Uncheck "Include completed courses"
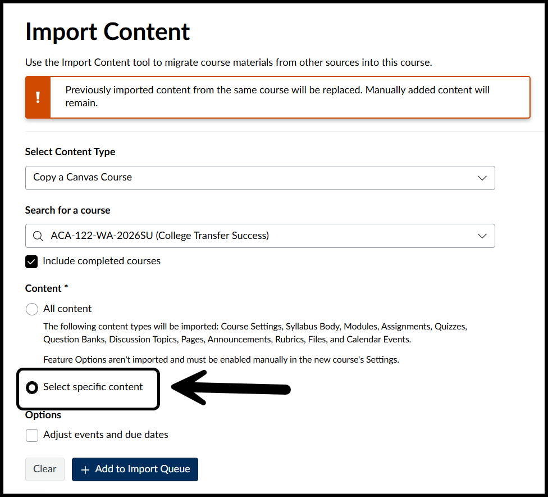The width and height of the screenshot is (548, 497). pos(31,261)
